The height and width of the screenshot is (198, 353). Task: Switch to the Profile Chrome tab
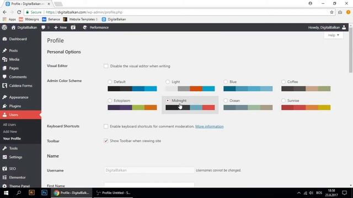[28, 4]
